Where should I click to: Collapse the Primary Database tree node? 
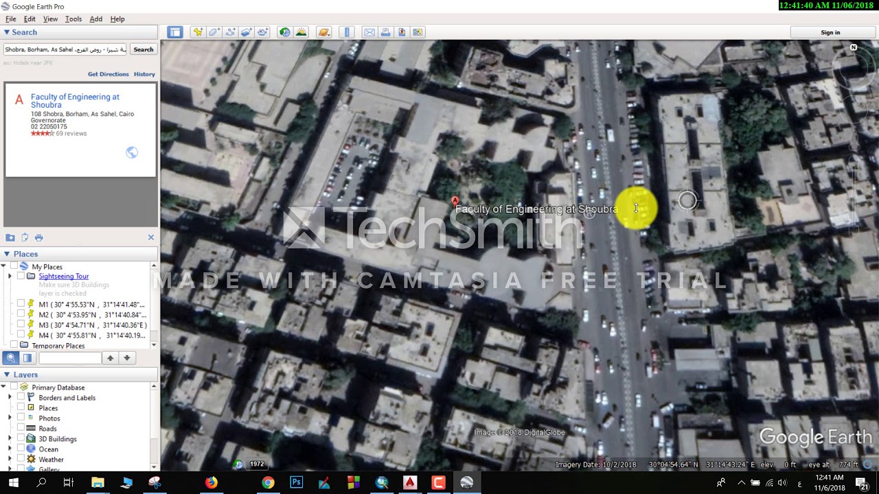(x=4, y=387)
